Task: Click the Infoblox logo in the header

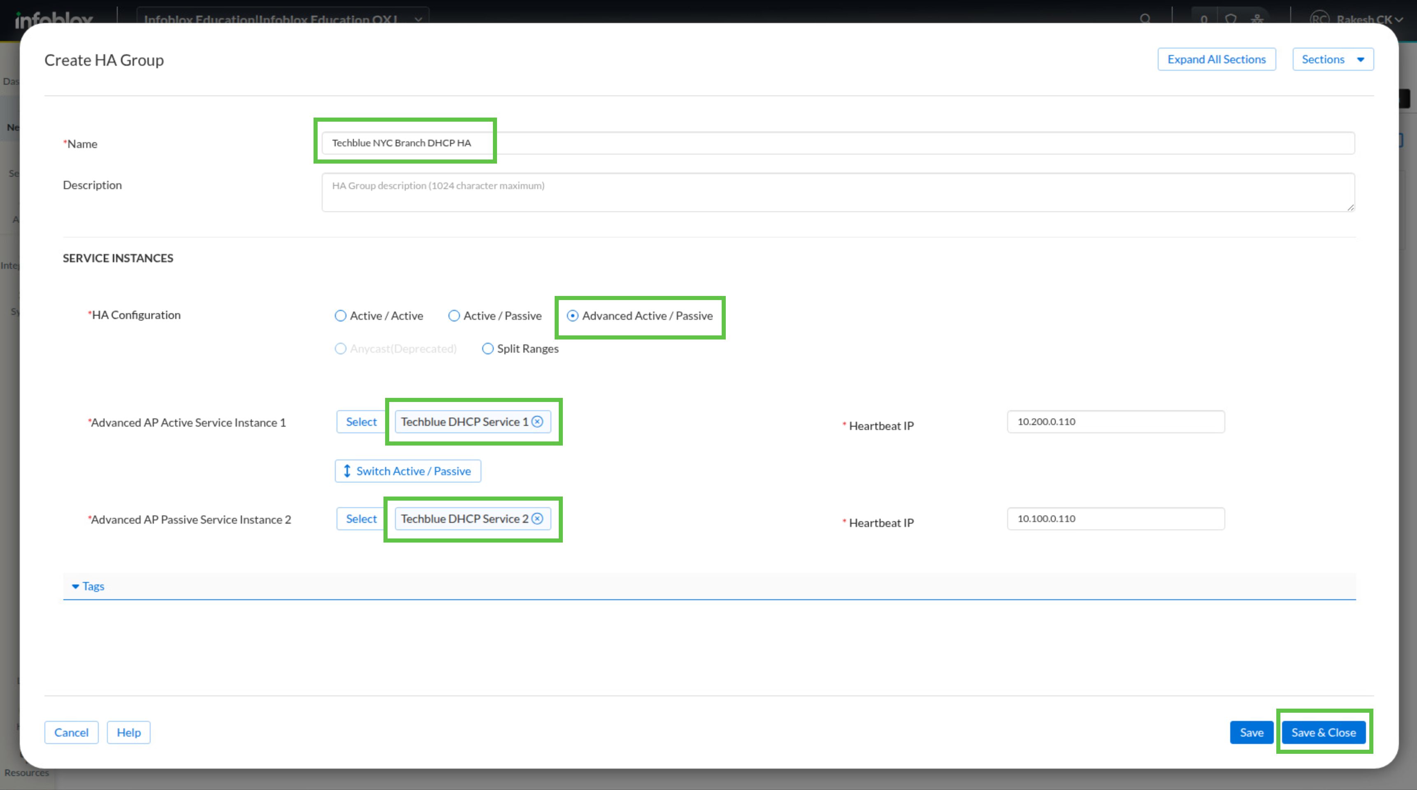Action: tap(54, 20)
